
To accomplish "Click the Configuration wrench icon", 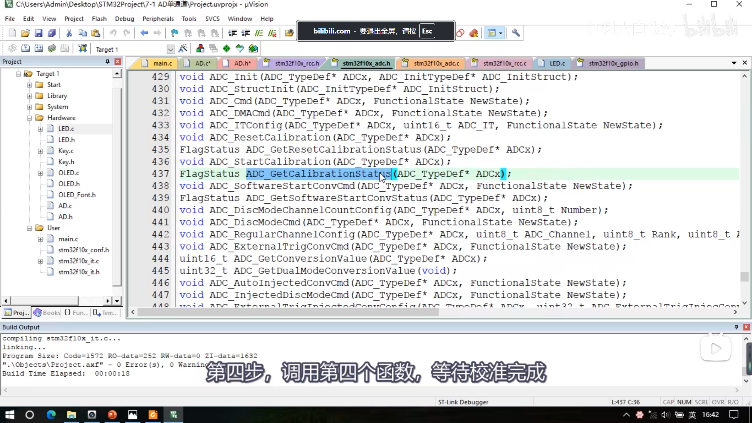I will click(x=516, y=33).
